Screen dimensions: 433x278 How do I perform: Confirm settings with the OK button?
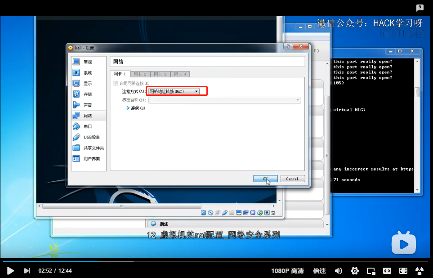click(x=265, y=179)
